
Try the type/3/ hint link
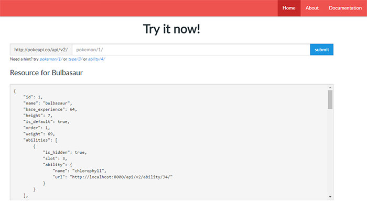pyautogui.click(x=75, y=59)
